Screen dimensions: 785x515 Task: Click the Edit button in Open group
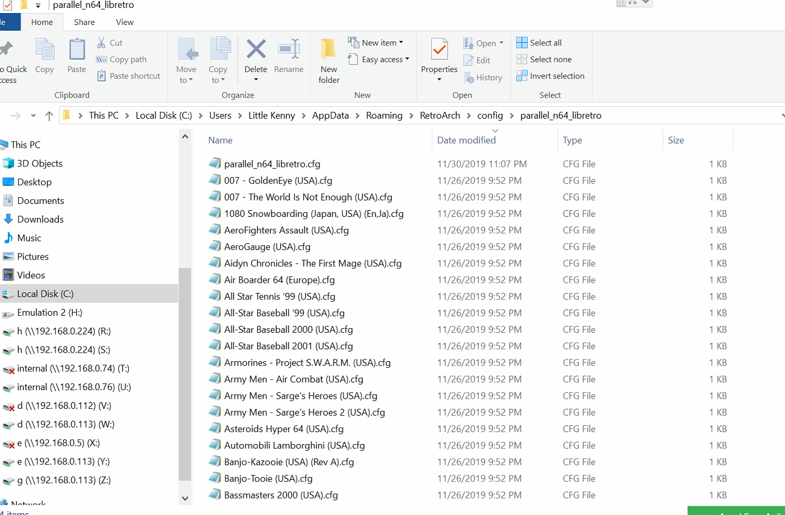coord(477,60)
